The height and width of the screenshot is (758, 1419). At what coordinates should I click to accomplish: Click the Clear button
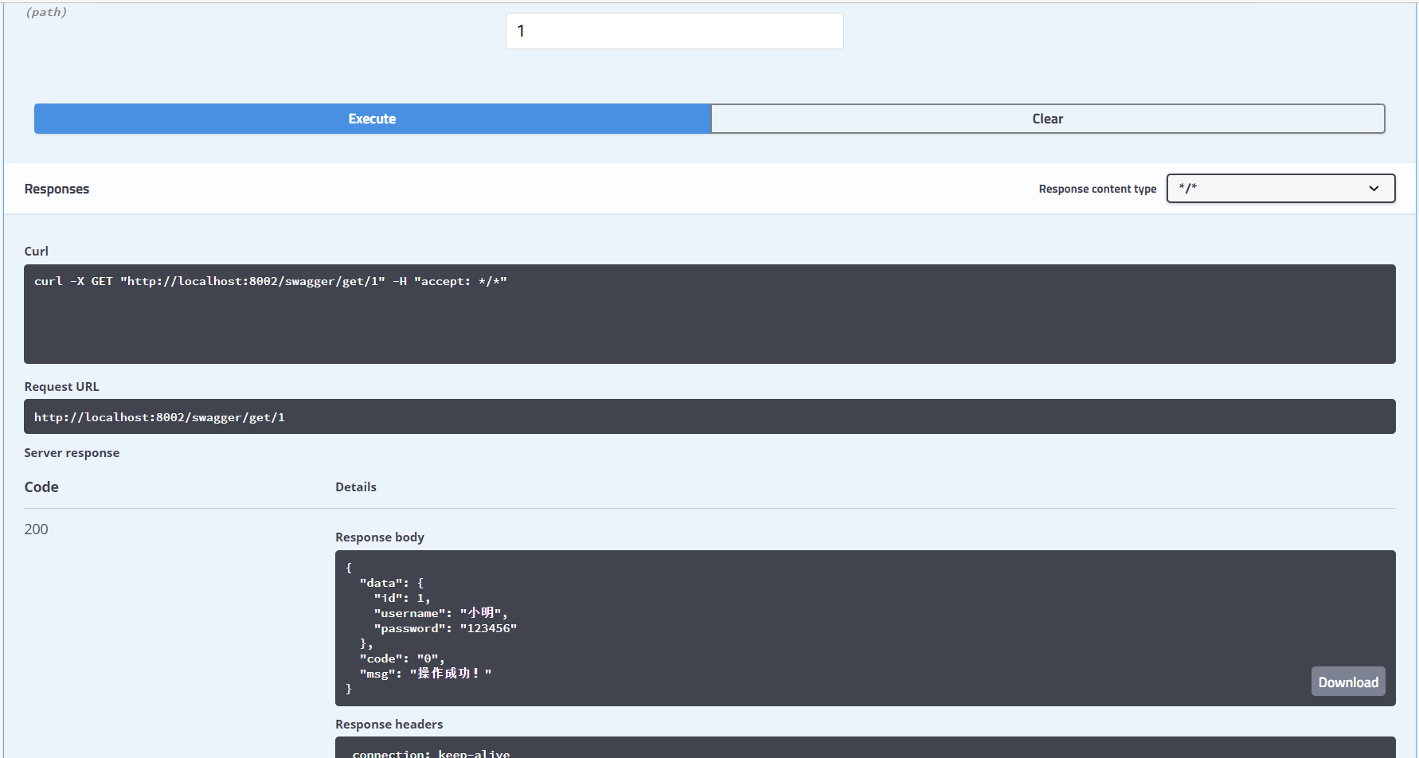point(1048,119)
